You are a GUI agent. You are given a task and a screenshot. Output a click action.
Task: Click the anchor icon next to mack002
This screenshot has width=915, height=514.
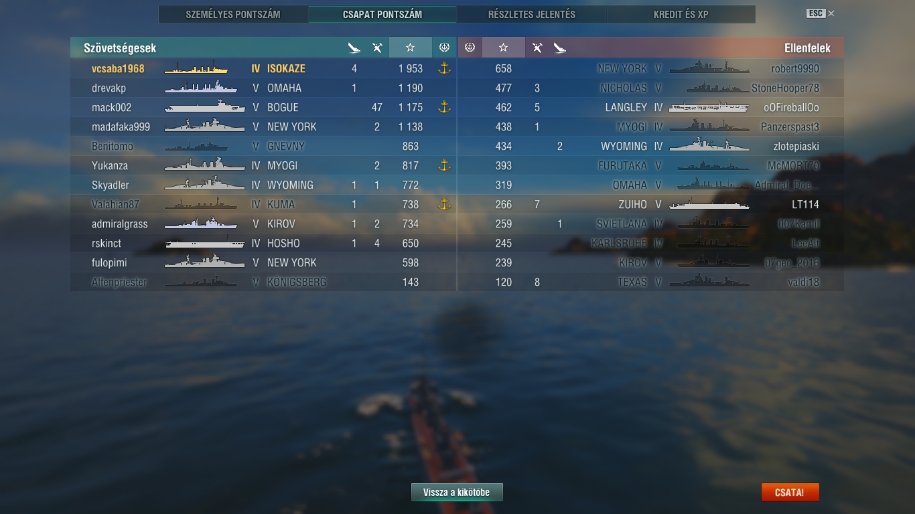[443, 107]
